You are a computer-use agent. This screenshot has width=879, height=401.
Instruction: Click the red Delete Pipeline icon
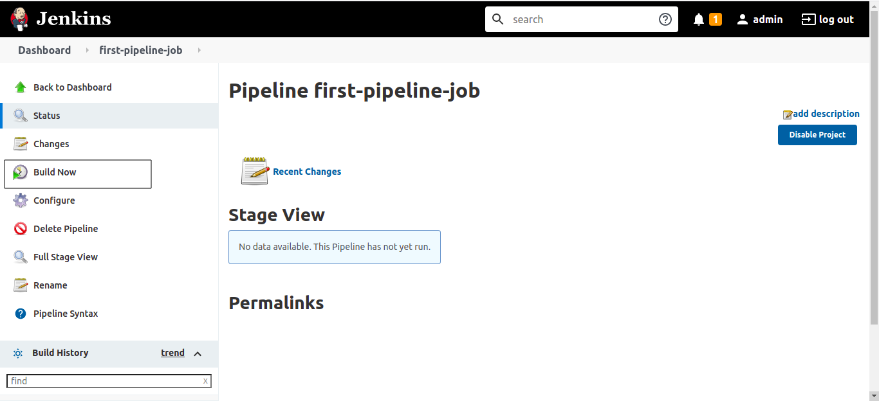pyautogui.click(x=21, y=229)
